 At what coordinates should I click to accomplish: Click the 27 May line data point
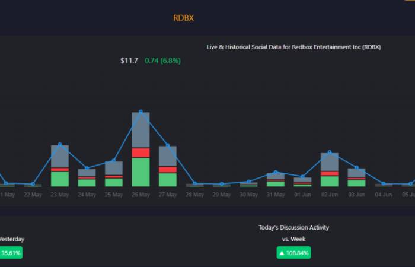(168, 145)
